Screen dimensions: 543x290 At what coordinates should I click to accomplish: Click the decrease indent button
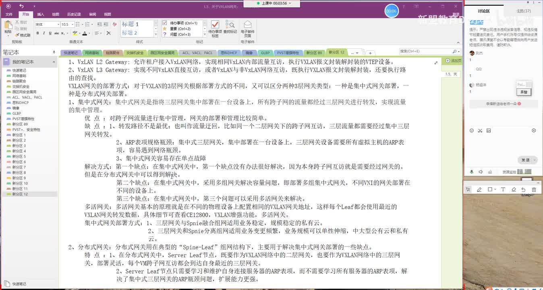click(x=99, y=25)
